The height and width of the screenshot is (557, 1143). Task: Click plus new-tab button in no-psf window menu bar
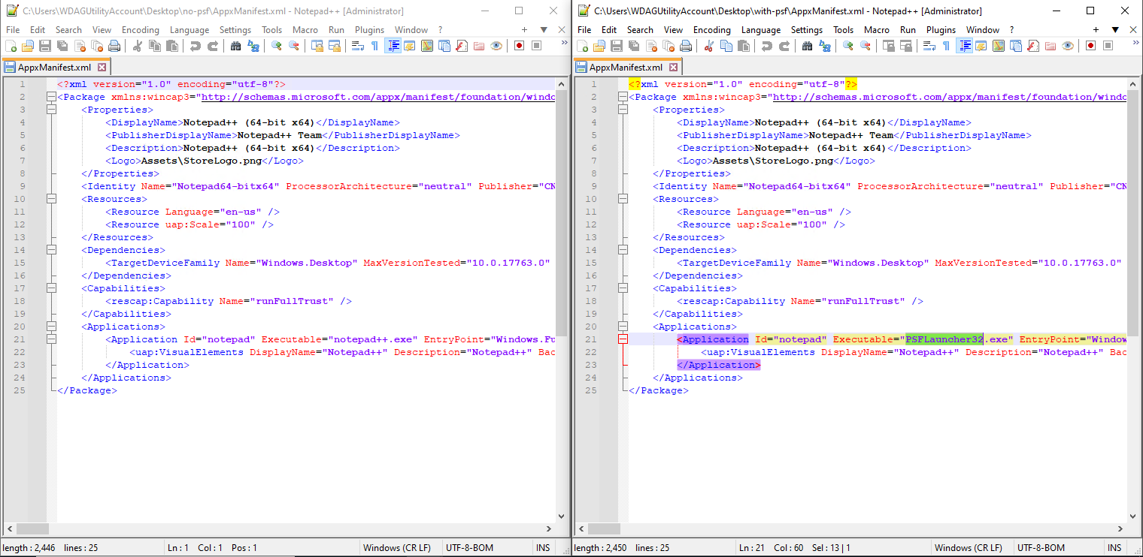pos(526,30)
